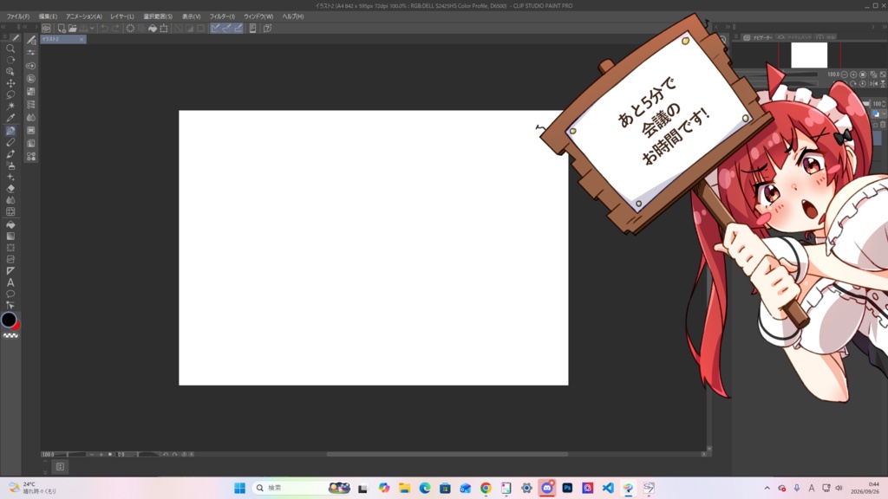Toggle Snap to Ruler

click(215, 28)
